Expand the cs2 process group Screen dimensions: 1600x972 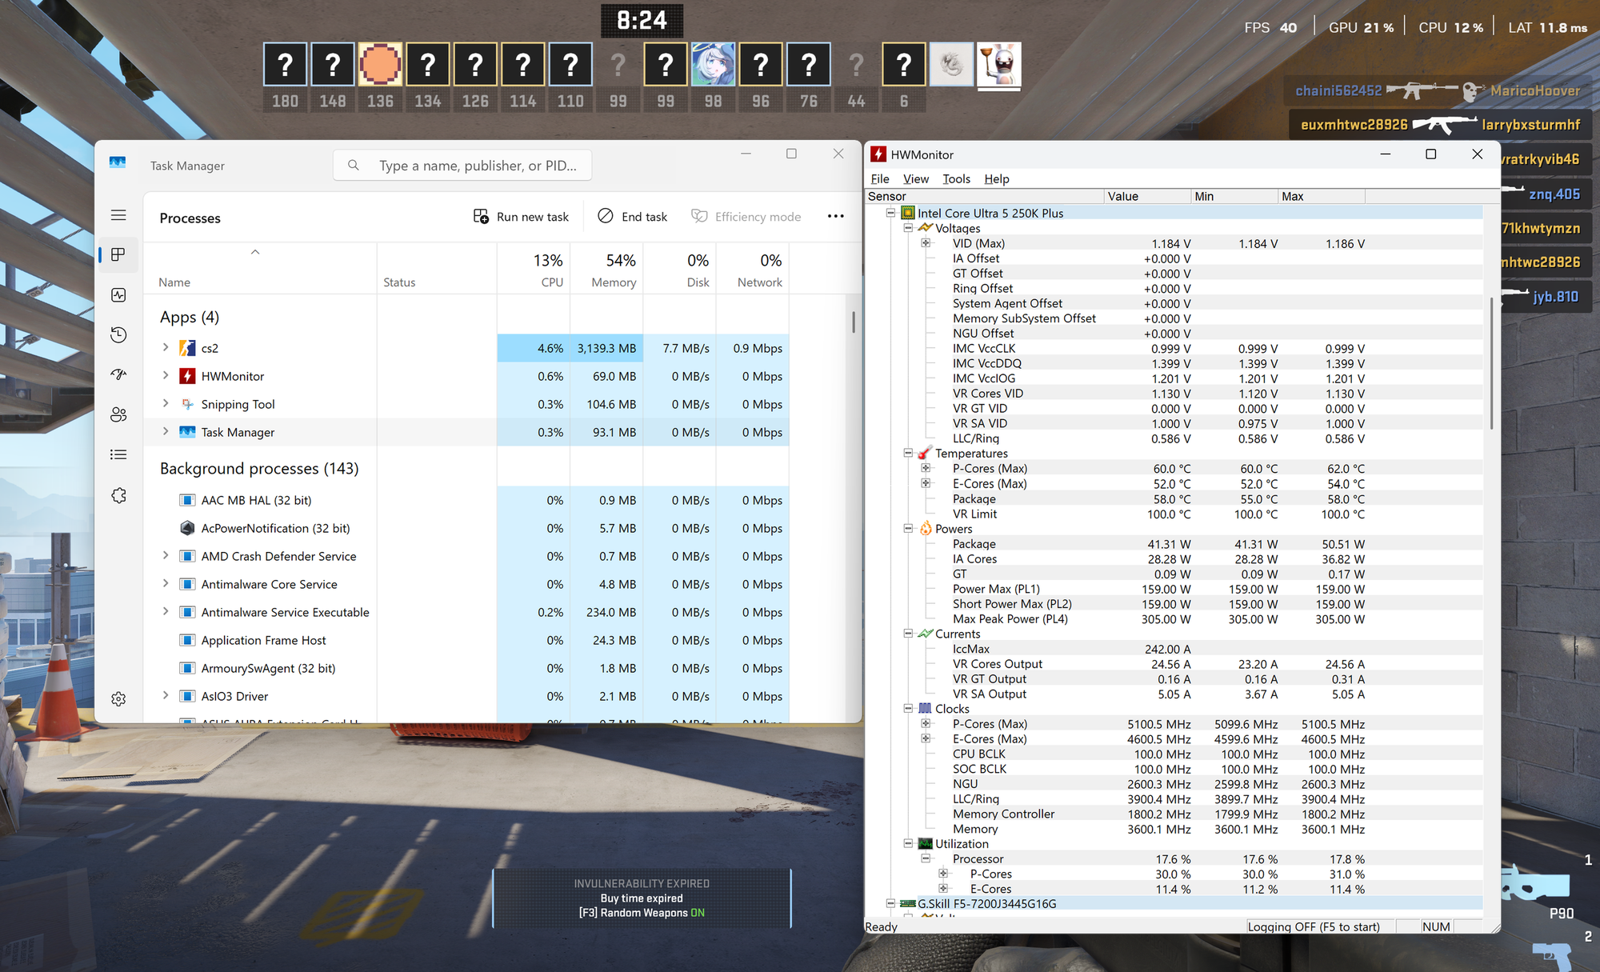[x=166, y=347]
